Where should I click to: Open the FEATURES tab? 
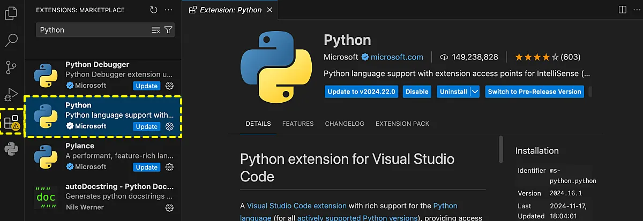click(x=298, y=124)
